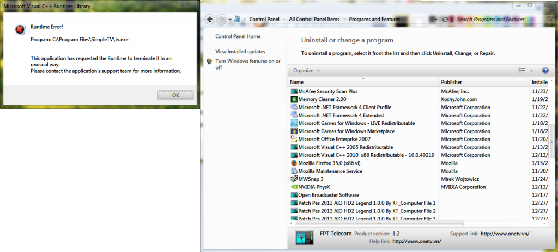Screen dimensions: 558x252
Task: Click the MWSnap 3 icon
Action: click(294, 179)
